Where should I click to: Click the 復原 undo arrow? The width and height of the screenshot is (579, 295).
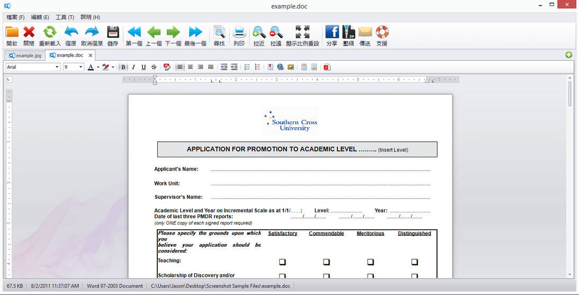[x=71, y=32]
